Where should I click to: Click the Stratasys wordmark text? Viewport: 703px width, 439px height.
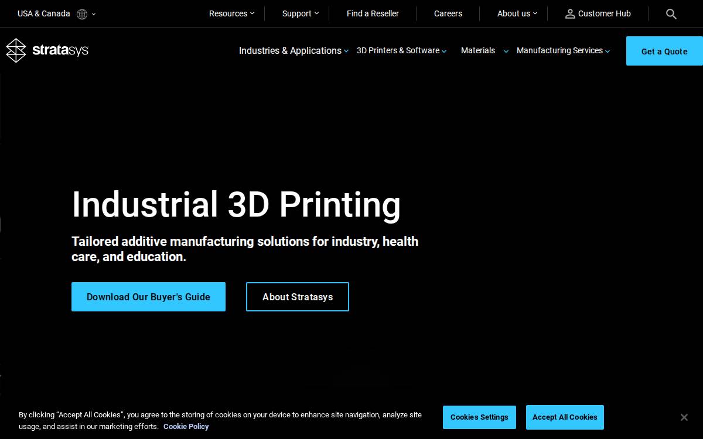(60, 50)
